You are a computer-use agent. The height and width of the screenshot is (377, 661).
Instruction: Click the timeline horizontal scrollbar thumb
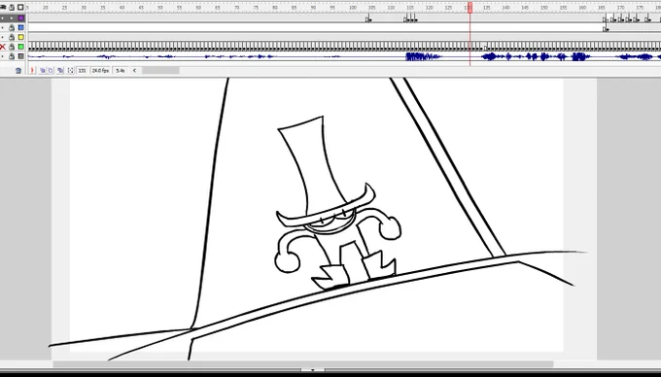point(160,70)
